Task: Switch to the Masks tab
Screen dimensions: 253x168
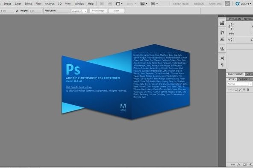Action: [x=249, y=74]
